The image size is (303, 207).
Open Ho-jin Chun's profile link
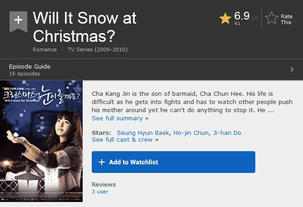[191, 133]
